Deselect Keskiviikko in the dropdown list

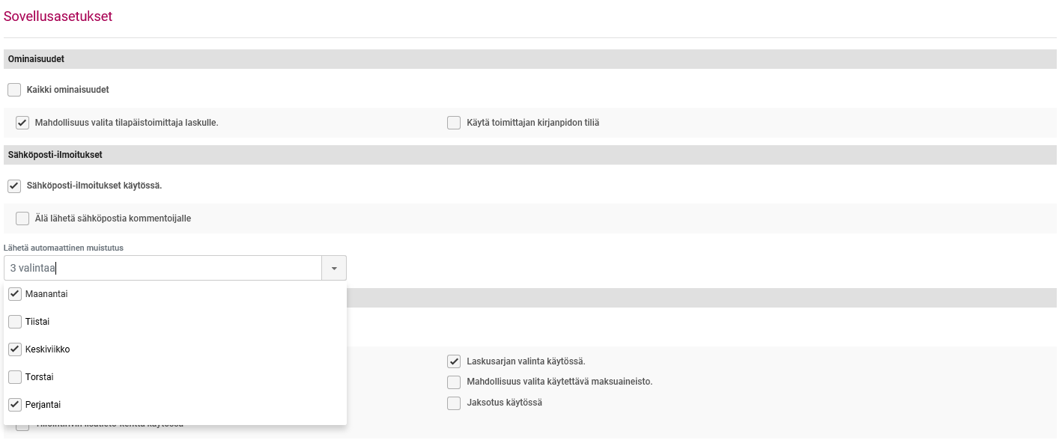tap(15, 349)
